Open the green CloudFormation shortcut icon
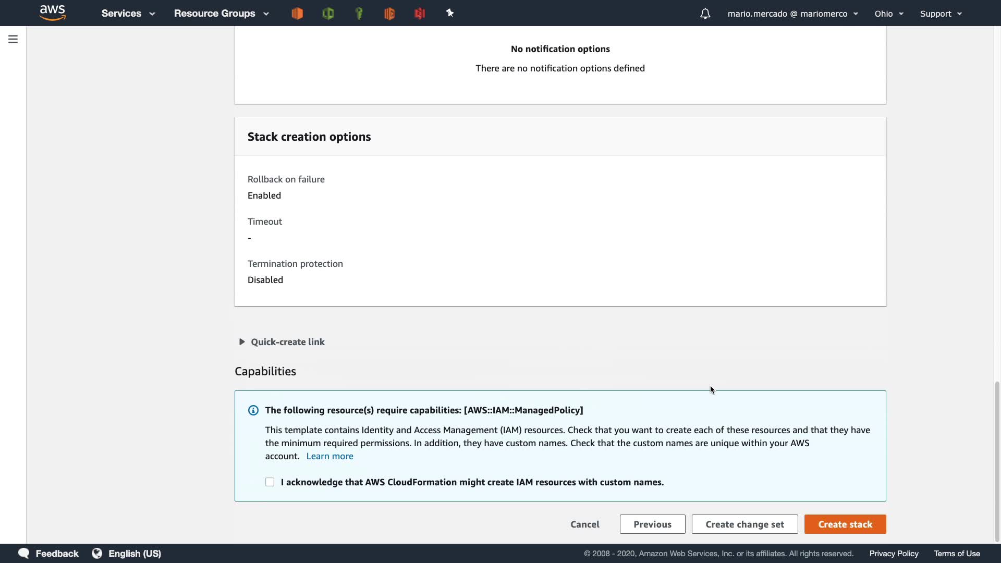The image size is (1001, 563). pos(328,14)
